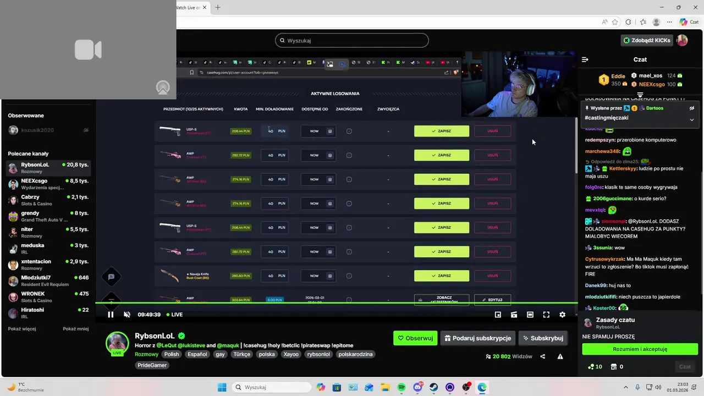The width and height of the screenshot is (704, 396).
Task: Open Spotify from the taskbar
Action: click(x=402, y=387)
